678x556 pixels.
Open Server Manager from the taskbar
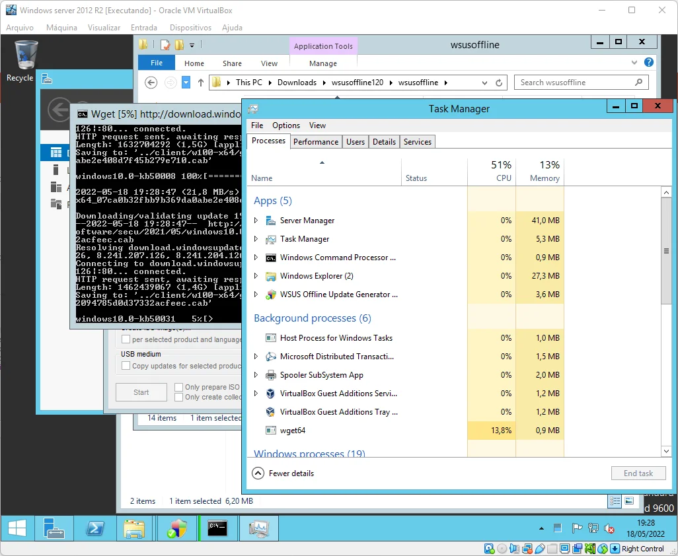click(x=54, y=528)
